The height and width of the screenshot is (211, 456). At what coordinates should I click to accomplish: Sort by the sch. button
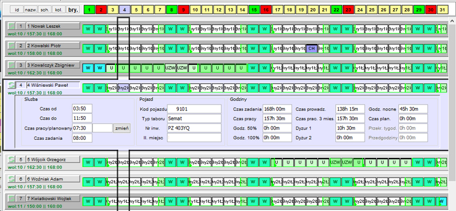click(x=45, y=10)
